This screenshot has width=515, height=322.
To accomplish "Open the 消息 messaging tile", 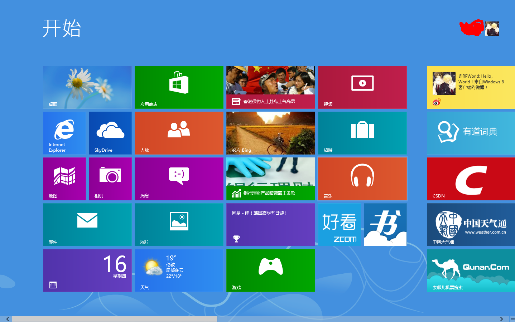I will click(179, 179).
